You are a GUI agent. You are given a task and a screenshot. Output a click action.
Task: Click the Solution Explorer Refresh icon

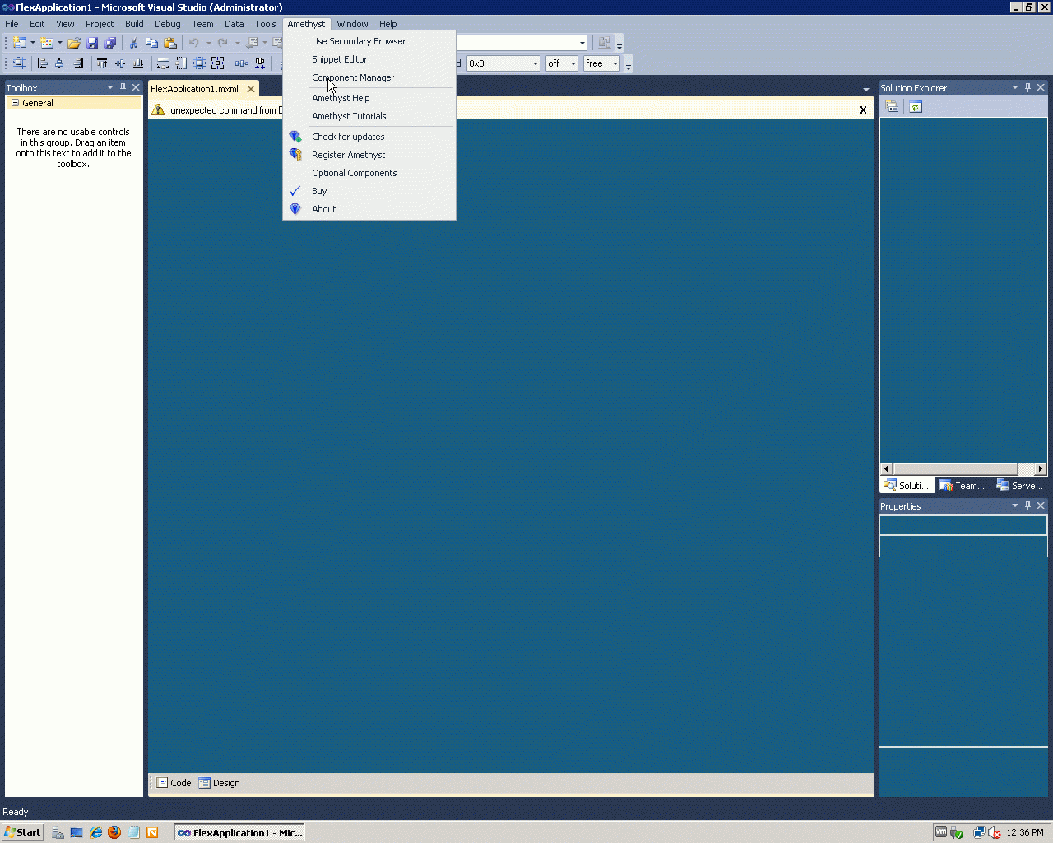click(916, 107)
